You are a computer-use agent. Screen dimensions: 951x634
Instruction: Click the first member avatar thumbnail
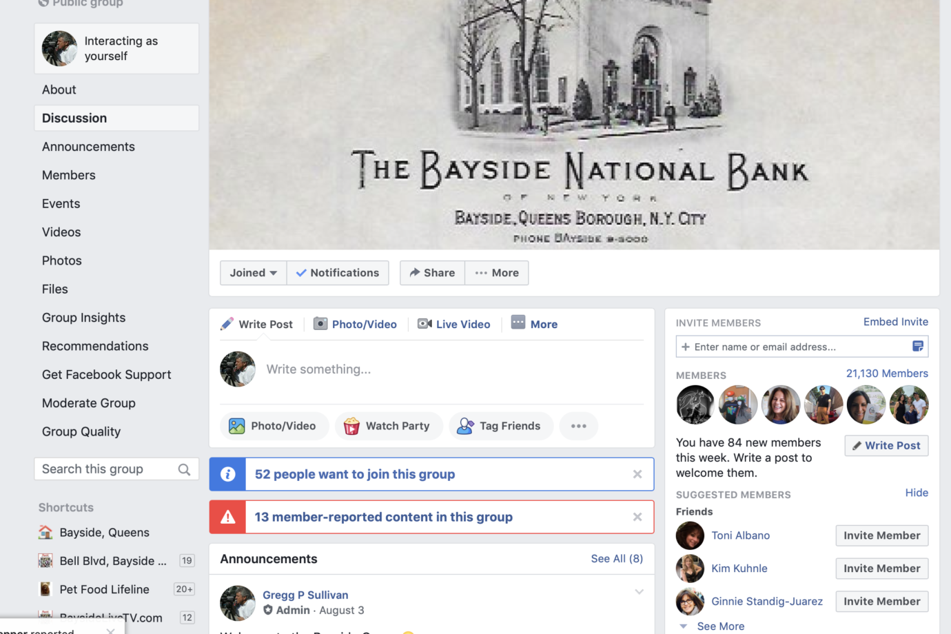[x=695, y=405]
